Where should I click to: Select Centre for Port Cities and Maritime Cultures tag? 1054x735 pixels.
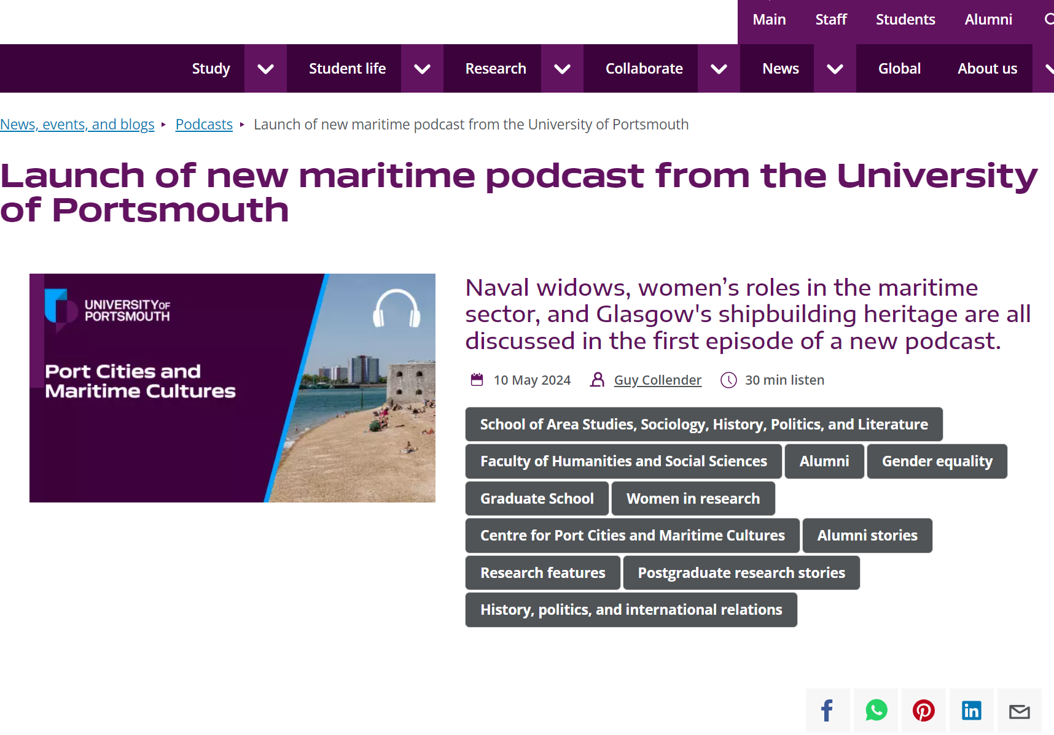pos(633,536)
